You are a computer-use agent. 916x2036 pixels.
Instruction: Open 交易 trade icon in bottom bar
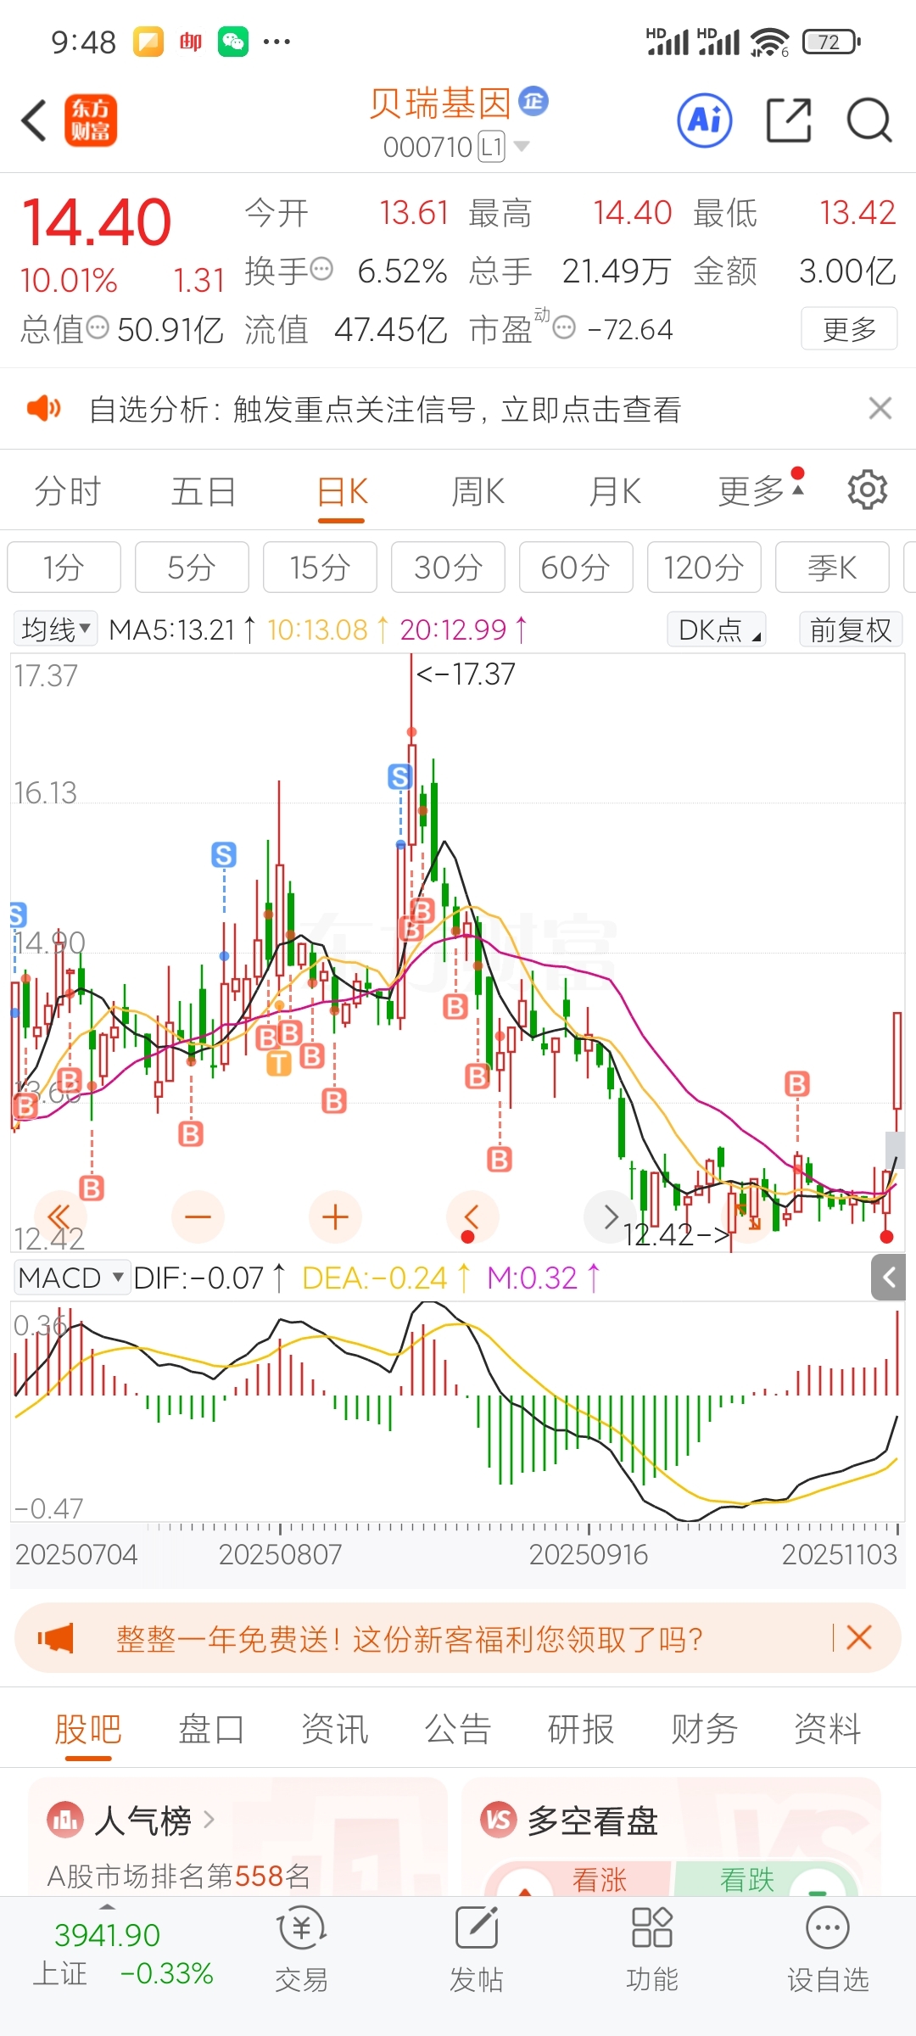302,1928
